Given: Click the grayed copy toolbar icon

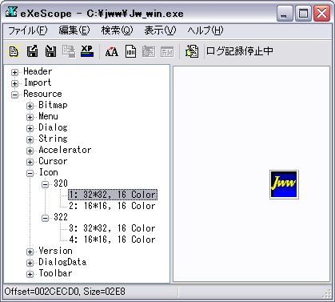Looking at the screenshot, I should [x=69, y=51].
